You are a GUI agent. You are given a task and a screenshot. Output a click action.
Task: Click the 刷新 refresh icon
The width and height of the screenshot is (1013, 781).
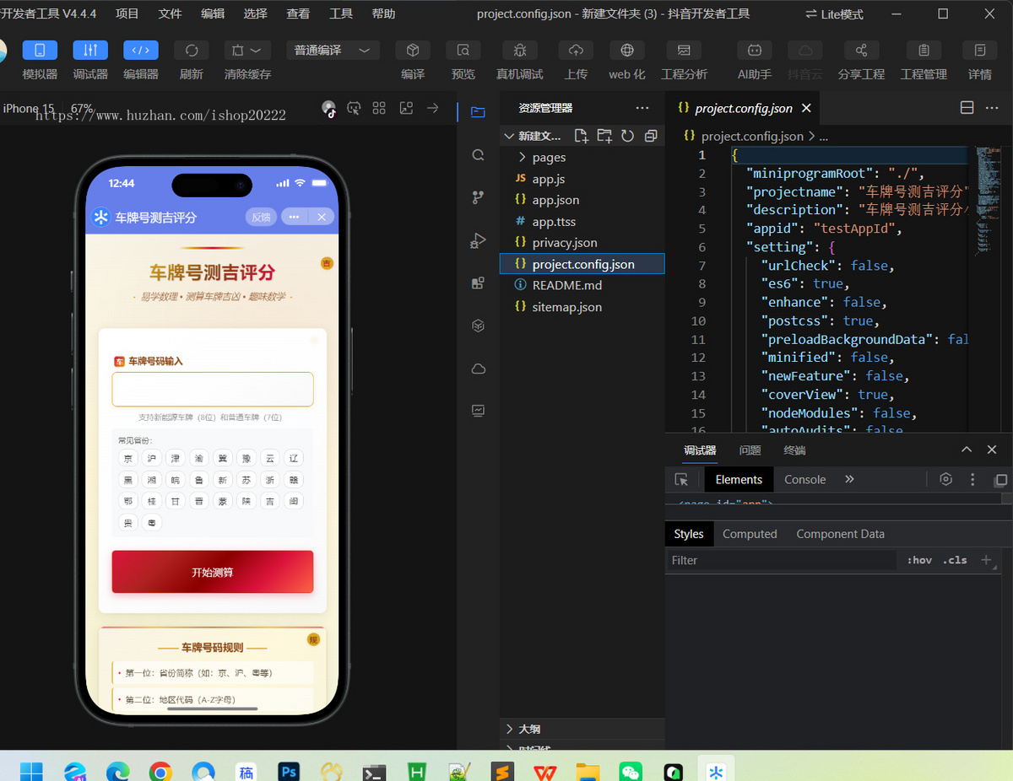tap(192, 51)
